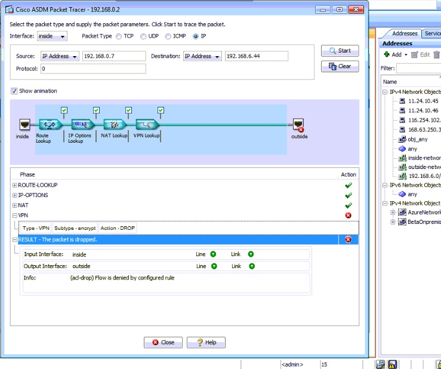Image resolution: width=441 pixels, height=369 pixels.
Task: Toggle the Show animation checkbox
Action: pyautogui.click(x=14, y=91)
